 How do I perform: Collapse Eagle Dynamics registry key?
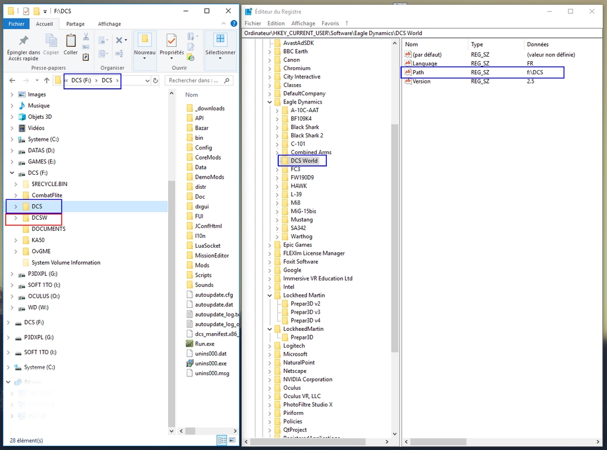(x=270, y=102)
